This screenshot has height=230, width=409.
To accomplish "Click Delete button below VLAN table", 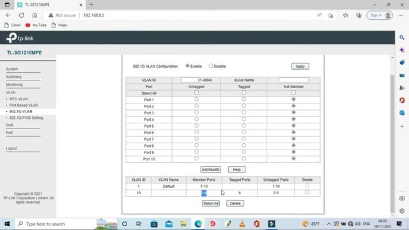I will (x=235, y=203).
